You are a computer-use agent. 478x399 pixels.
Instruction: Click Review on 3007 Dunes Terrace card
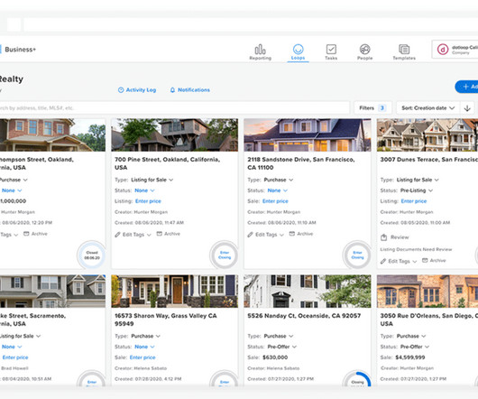point(395,237)
